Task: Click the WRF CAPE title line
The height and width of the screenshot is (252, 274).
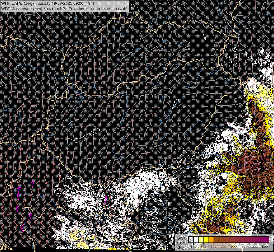Action: coord(48,3)
